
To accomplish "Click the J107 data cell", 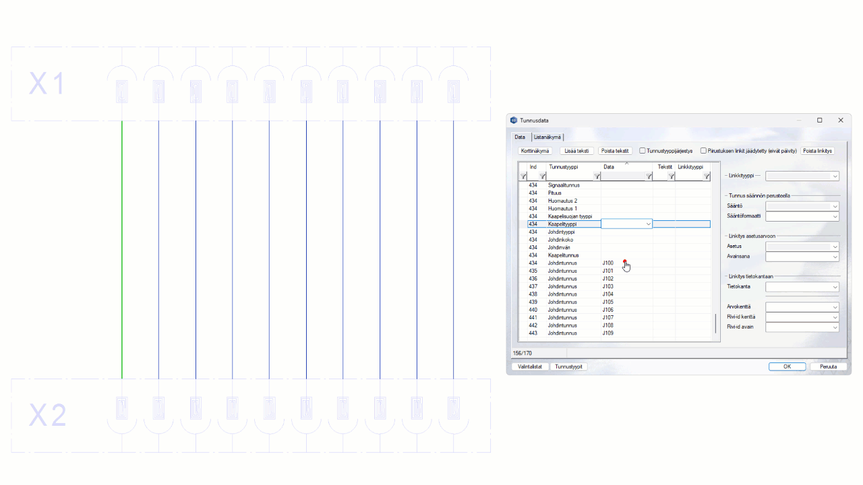I will click(626, 317).
